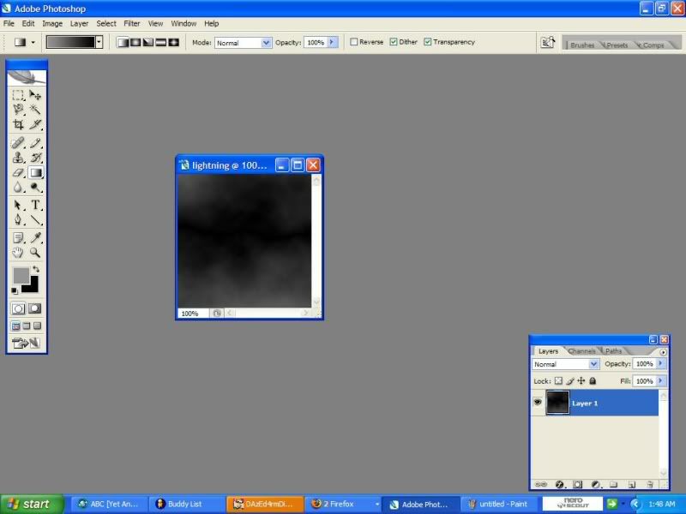Select the Pen tool
The width and height of the screenshot is (686, 514).
[18, 219]
